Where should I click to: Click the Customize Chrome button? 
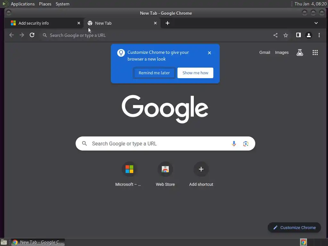pos(294,228)
